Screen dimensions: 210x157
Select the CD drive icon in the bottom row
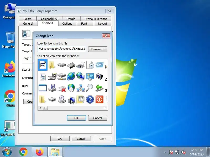click(62, 99)
